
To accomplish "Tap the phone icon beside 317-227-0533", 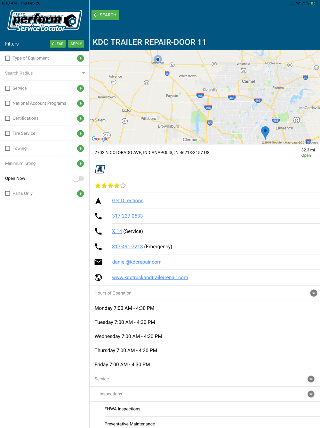I will point(98,216).
